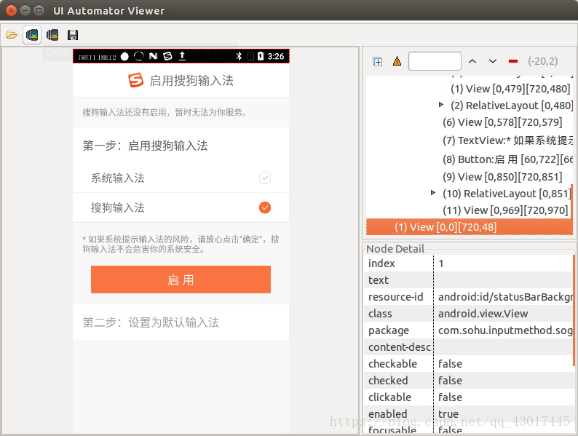Click the Bluetooth status bar icon

(x=239, y=56)
